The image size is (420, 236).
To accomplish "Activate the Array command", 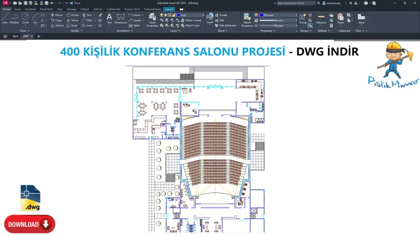I will tap(87, 26).
